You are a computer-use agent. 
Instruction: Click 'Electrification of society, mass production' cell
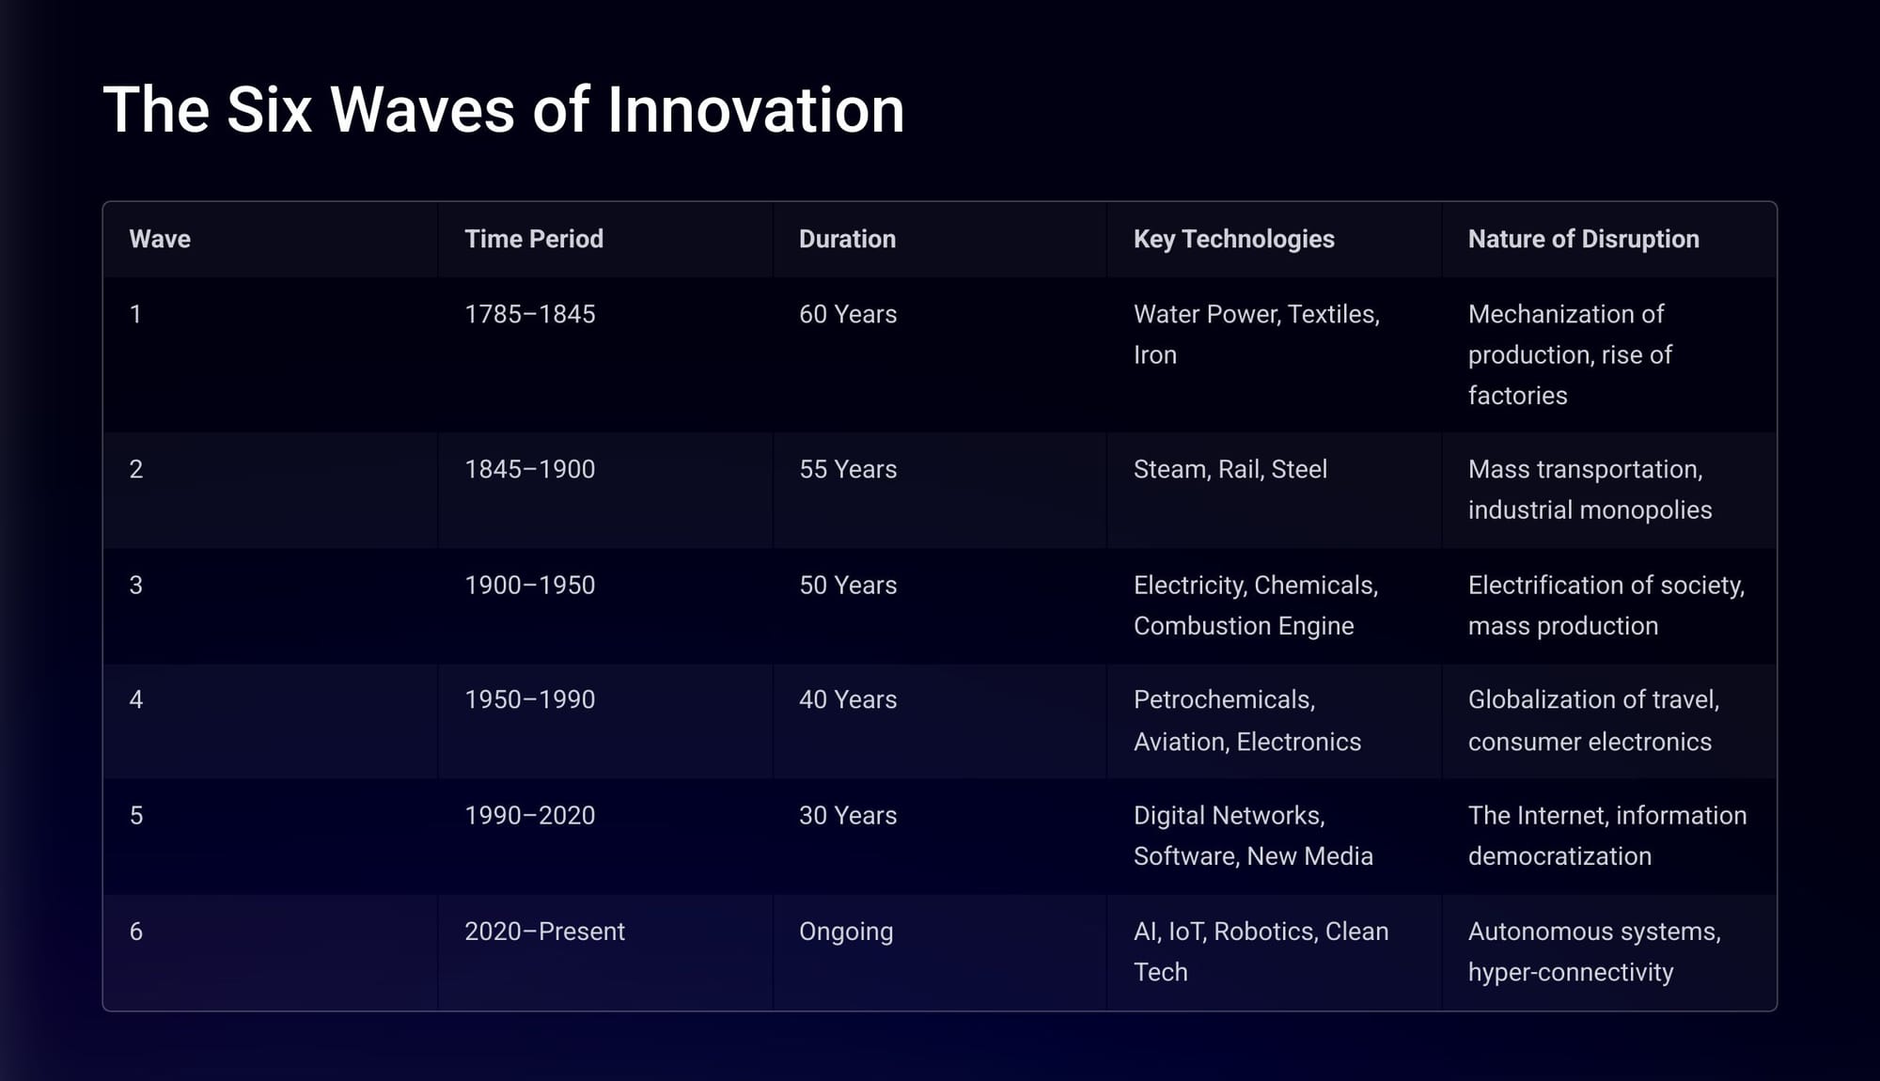tap(1609, 605)
